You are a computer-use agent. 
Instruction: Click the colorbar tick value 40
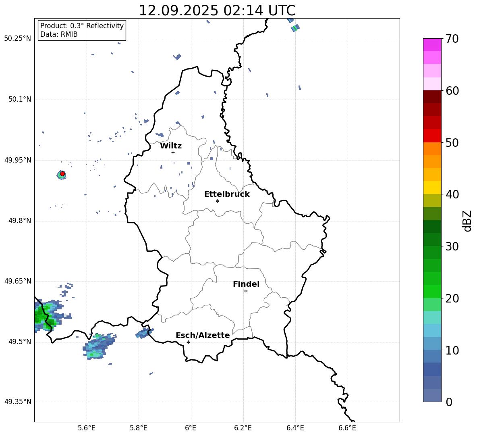point(452,194)
